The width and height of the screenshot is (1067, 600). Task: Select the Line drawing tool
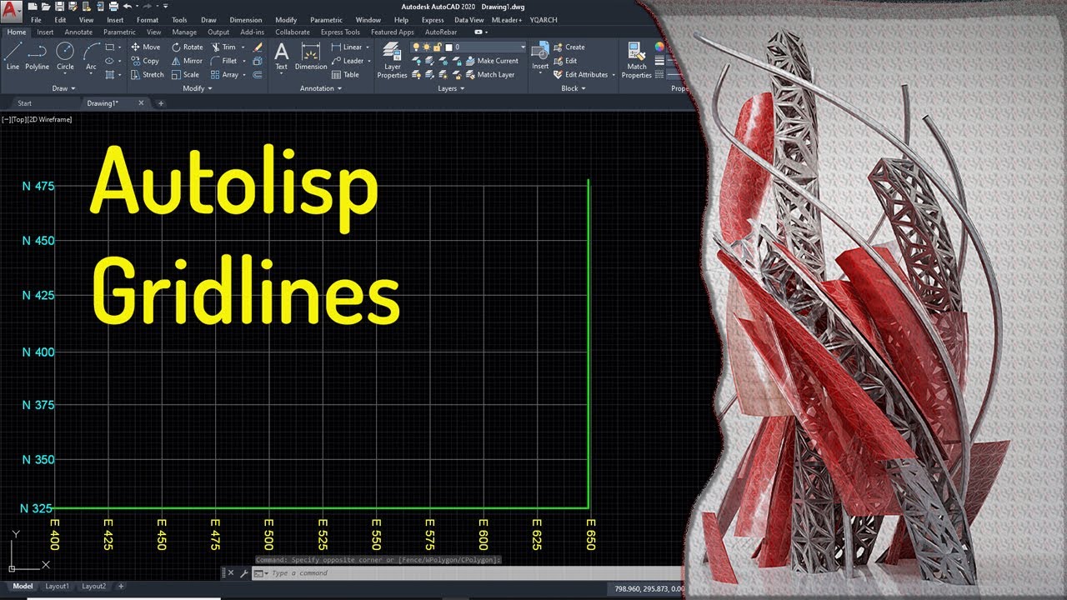point(13,56)
